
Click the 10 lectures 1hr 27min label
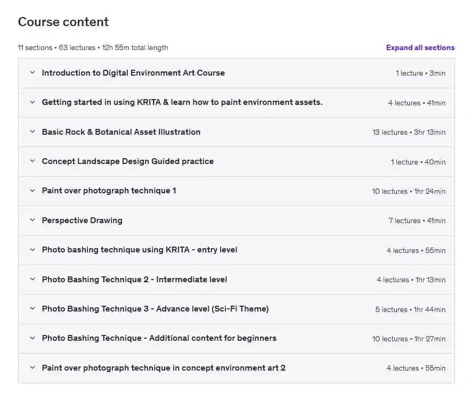pos(409,339)
